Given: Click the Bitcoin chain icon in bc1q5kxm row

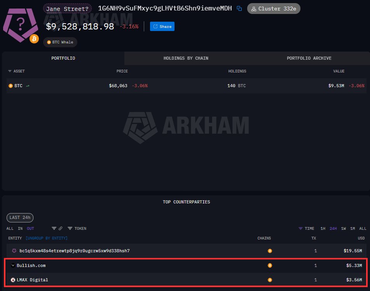Looking at the screenshot, I should (x=270, y=251).
